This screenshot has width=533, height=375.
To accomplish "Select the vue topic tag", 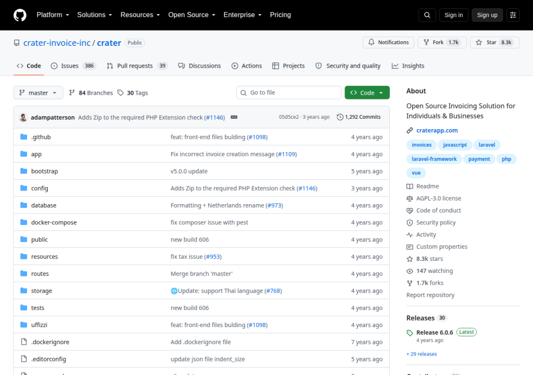I will (416, 173).
